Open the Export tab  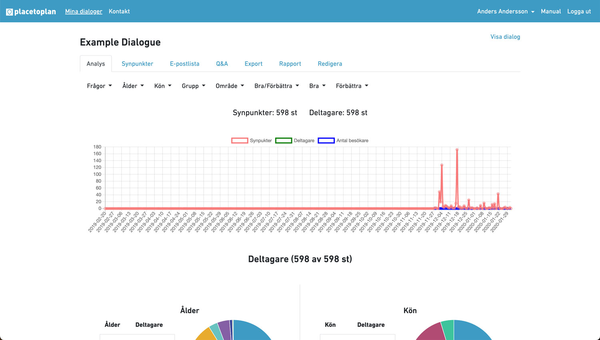point(253,64)
